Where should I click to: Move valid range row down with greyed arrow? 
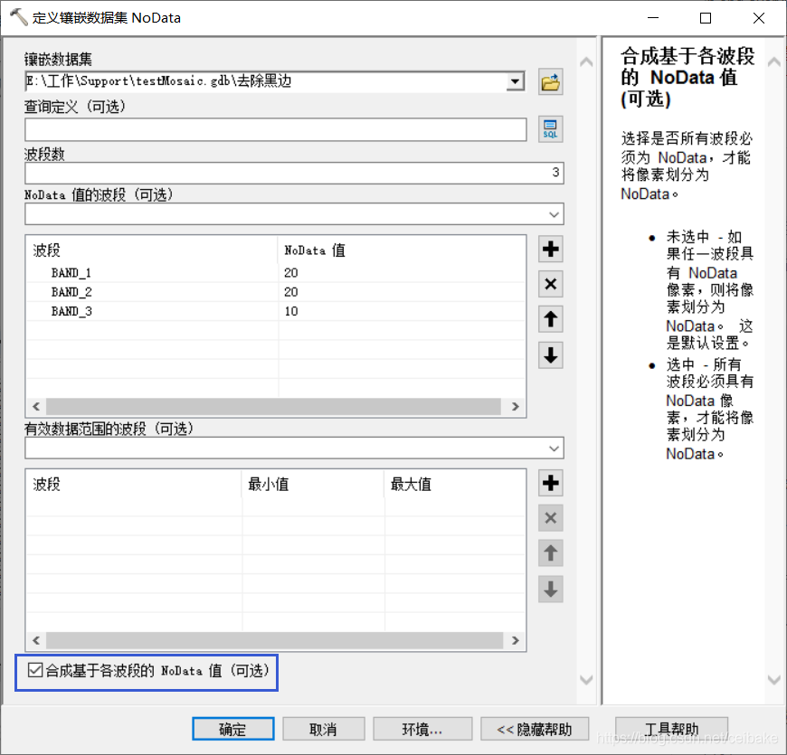pyautogui.click(x=550, y=589)
